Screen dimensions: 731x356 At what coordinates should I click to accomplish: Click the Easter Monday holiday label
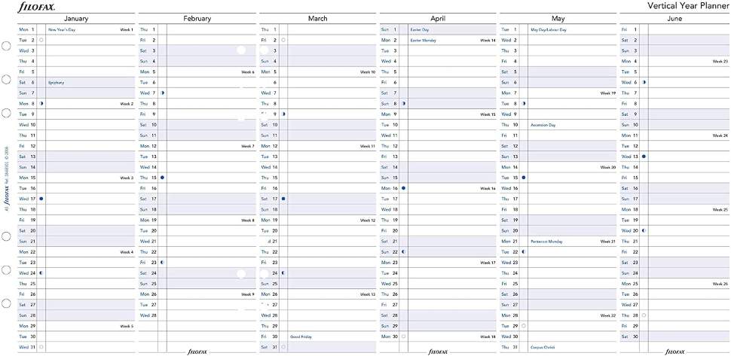[423, 40]
